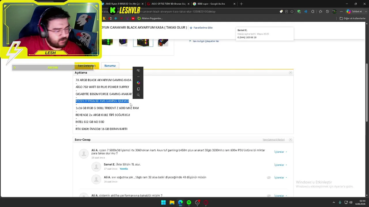Open the browser Settings and more menu
This screenshot has height=207, width=369.
341,11
